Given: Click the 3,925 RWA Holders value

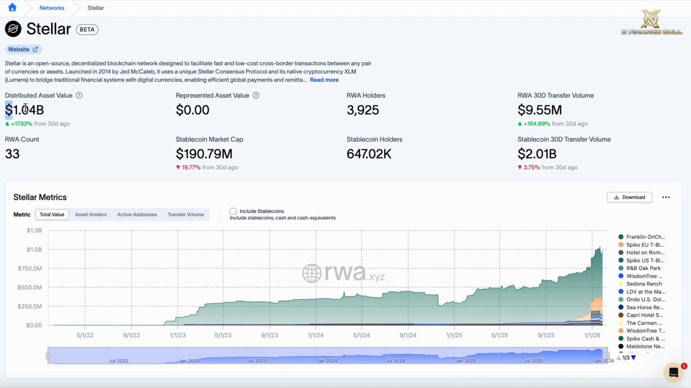Looking at the screenshot, I should click(x=363, y=110).
